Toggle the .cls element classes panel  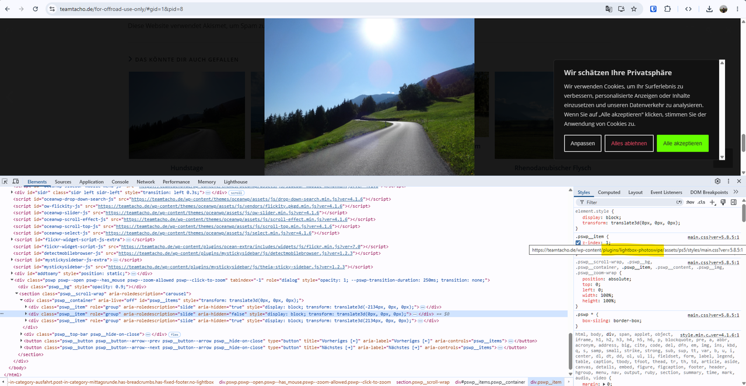[702, 202]
